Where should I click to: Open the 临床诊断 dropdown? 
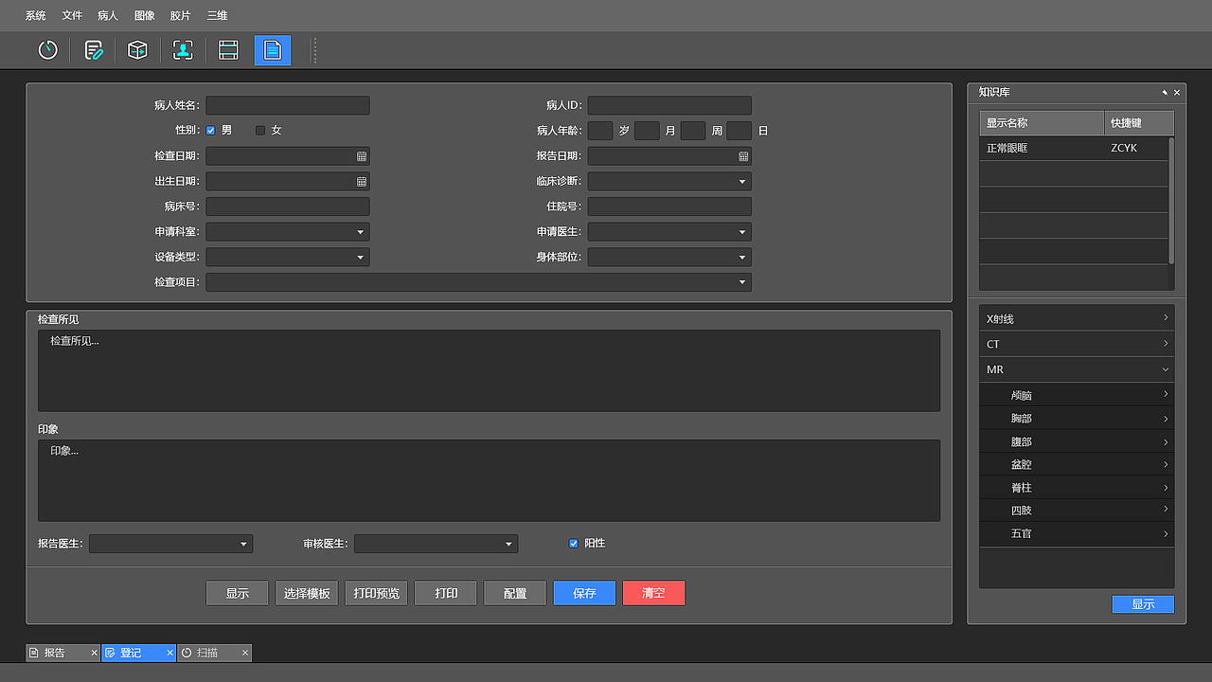(x=669, y=181)
